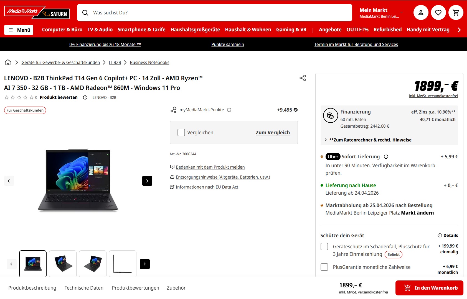Click the hamburger Menü button
This screenshot has width=467, height=299.
19,30
